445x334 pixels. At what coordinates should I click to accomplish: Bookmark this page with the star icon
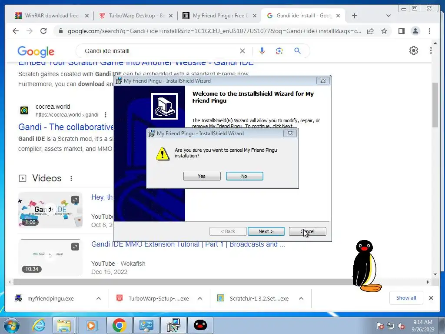[384, 31]
